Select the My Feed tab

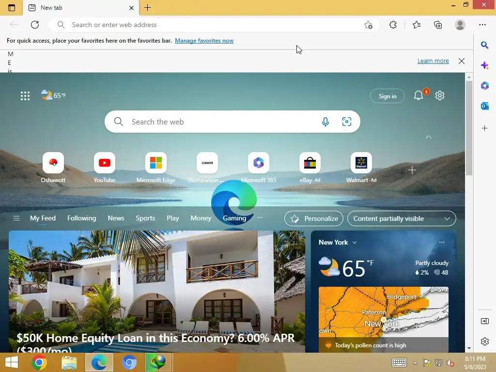coord(43,218)
